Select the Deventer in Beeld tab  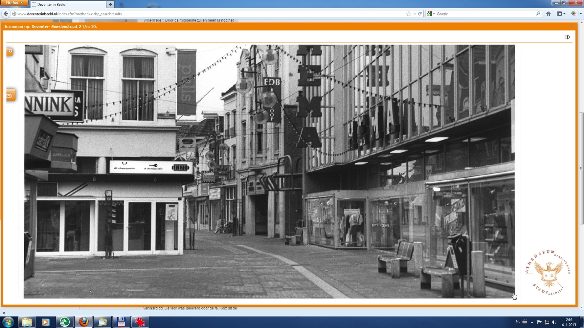click(68, 5)
